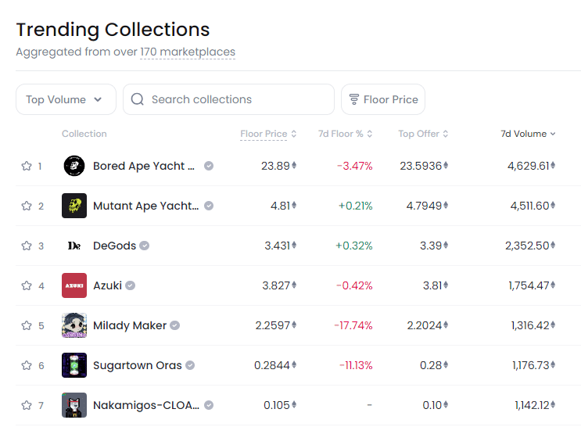Click the red Azuki logo icon

[x=74, y=285]
